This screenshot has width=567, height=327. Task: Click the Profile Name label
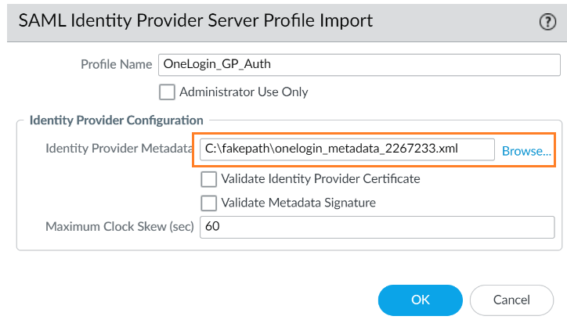pyautogui.click(x=116, y=64)
